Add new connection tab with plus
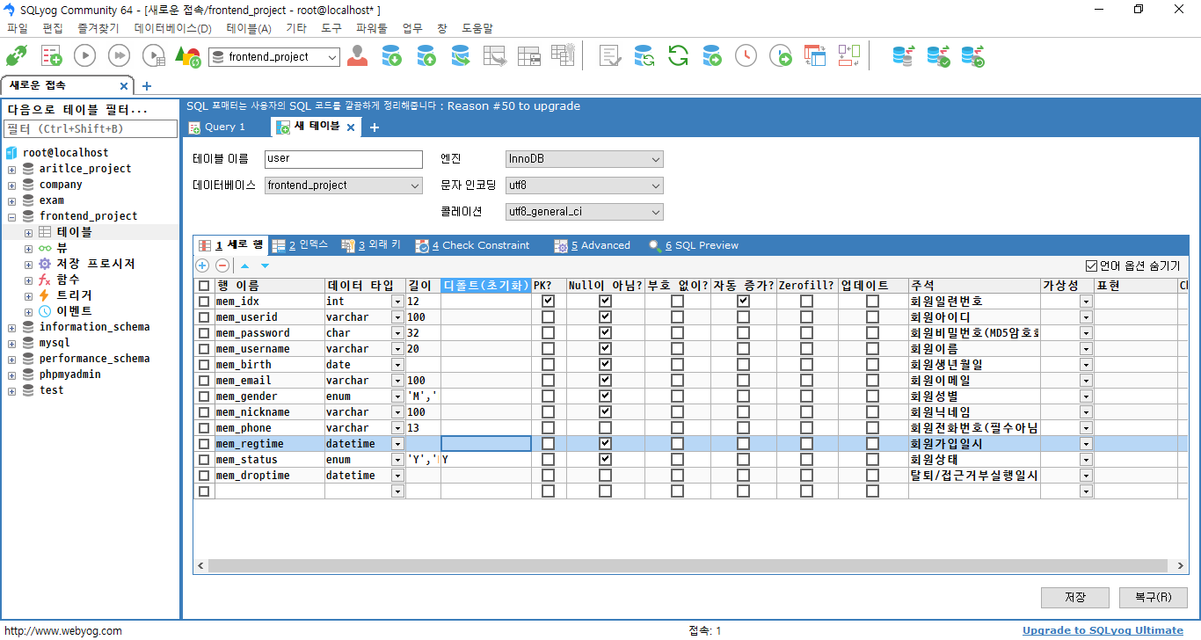The width and height of the screenshot is (1201, 640). [x=146, y=86]
